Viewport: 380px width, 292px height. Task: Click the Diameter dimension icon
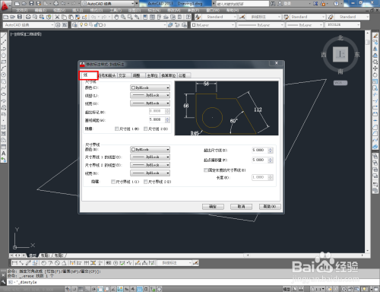[x=57, y=263]
